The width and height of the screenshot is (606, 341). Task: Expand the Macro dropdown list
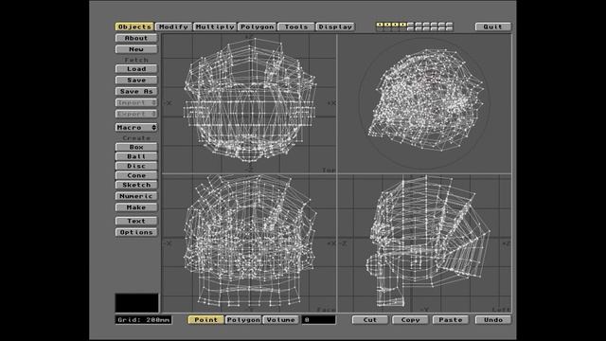pos(136,127)
